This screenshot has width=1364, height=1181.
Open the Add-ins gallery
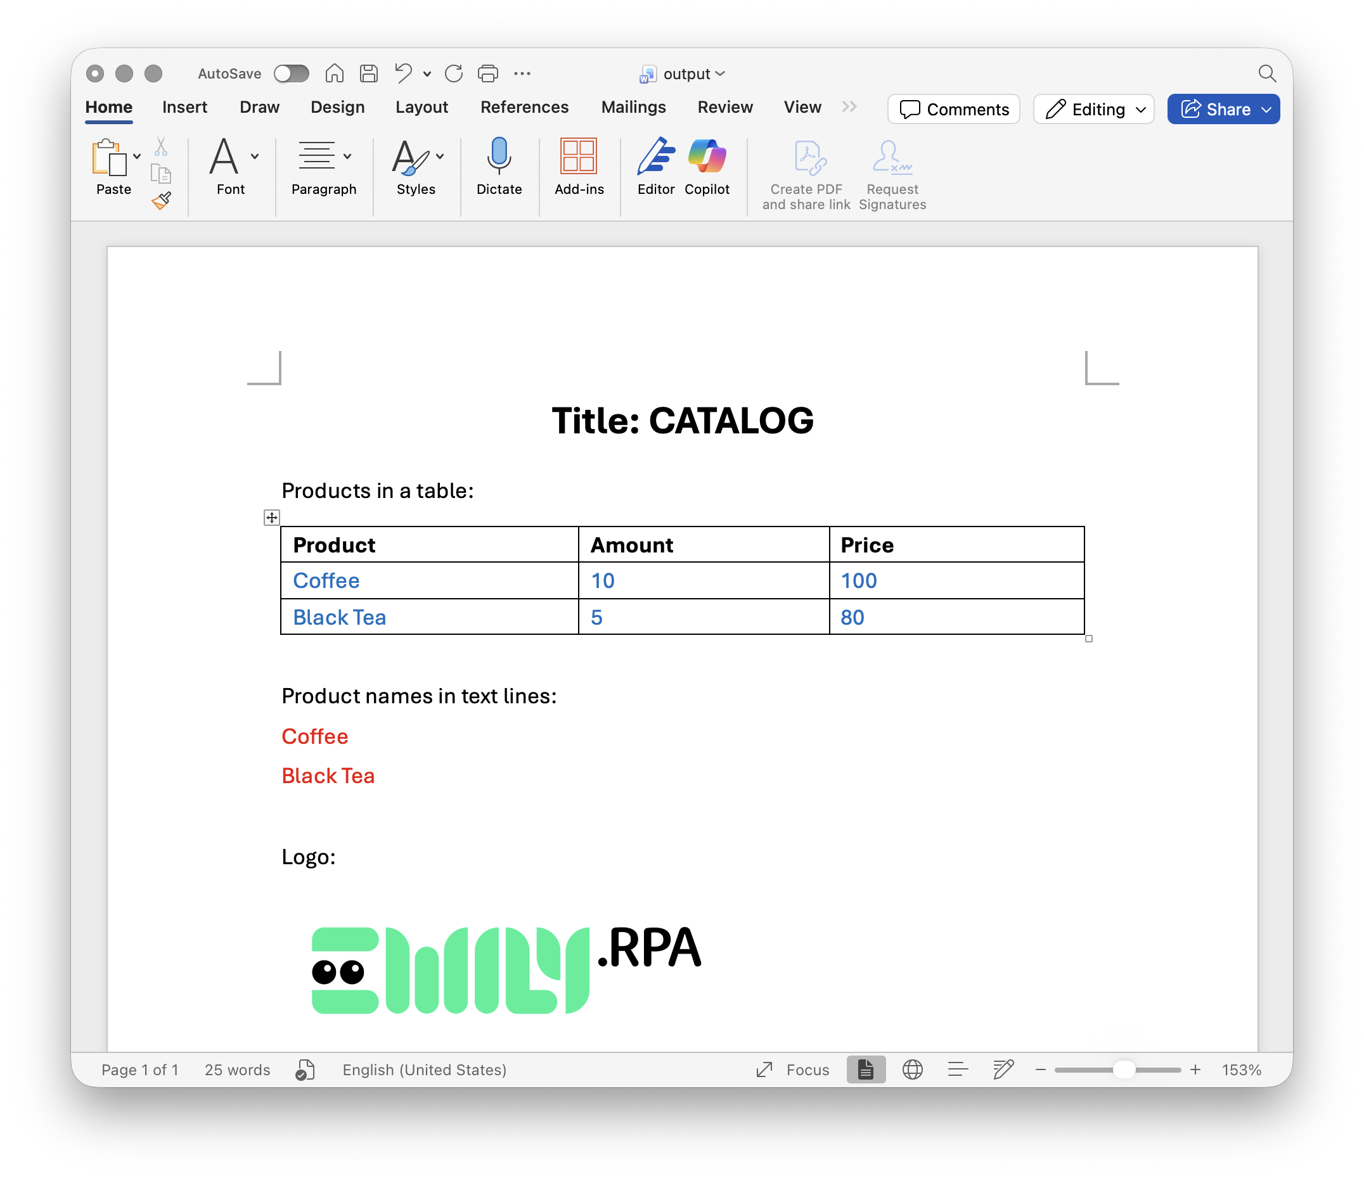[x=578, y=156]
